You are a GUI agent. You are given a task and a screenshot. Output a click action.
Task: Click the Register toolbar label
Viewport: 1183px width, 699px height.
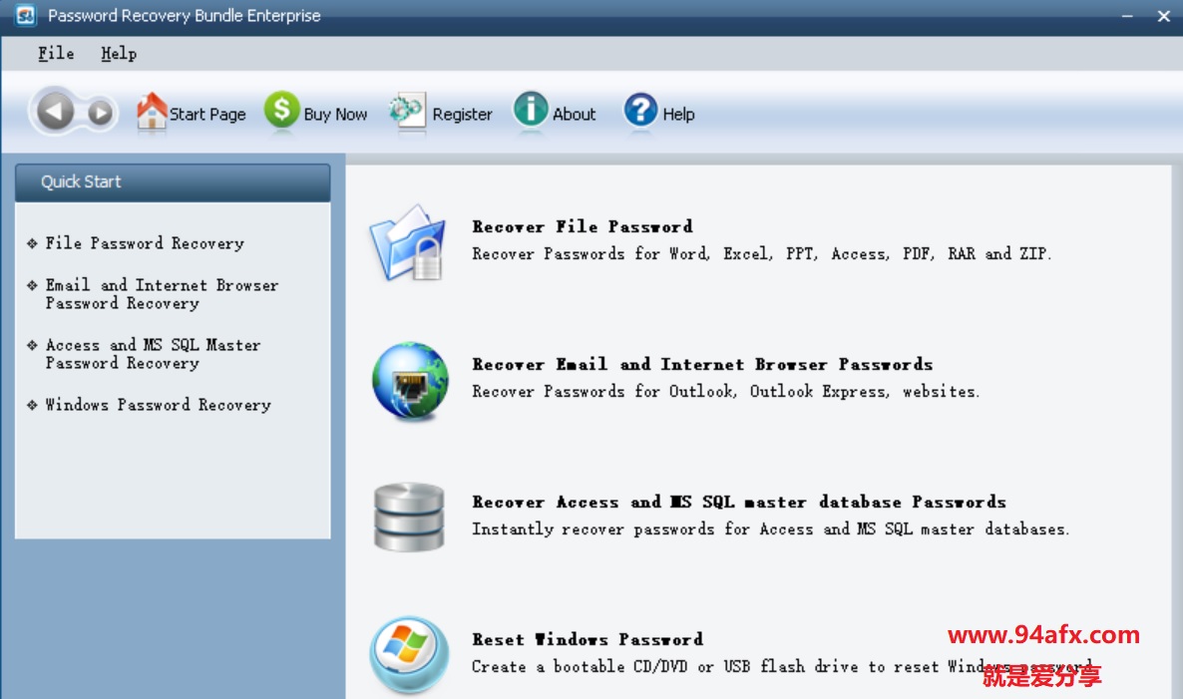pos(462,114)
